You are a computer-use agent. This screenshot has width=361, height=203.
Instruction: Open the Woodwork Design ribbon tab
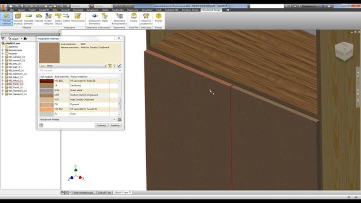(x=211, y=10)
